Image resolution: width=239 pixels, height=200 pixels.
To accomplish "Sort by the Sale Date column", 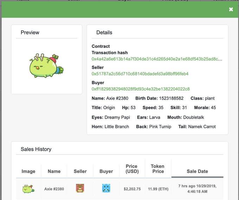I will coord(197,171).
